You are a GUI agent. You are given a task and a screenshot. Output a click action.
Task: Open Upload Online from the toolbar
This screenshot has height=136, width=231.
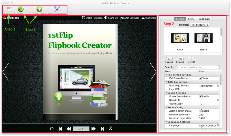pos(39,9)
